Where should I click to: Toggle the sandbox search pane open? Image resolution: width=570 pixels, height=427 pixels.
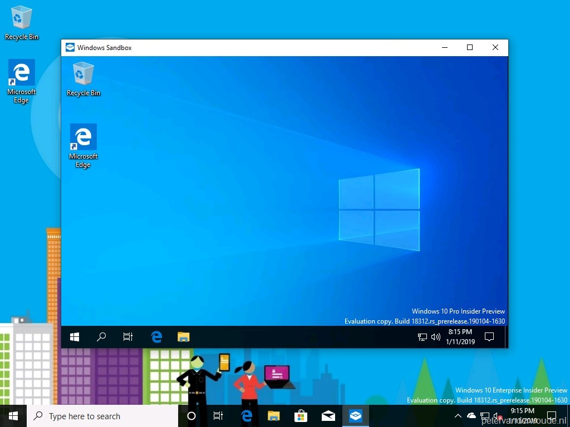click(x=101, y=336)
